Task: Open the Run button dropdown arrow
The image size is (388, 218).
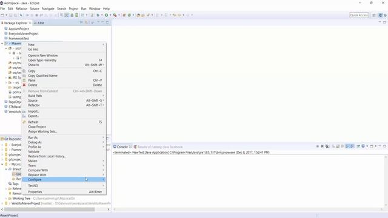Action: coord(110,15)
